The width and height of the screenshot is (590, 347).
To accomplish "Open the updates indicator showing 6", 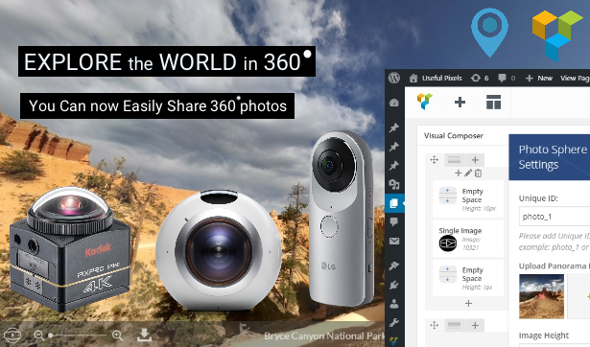I will pos(480,78).
